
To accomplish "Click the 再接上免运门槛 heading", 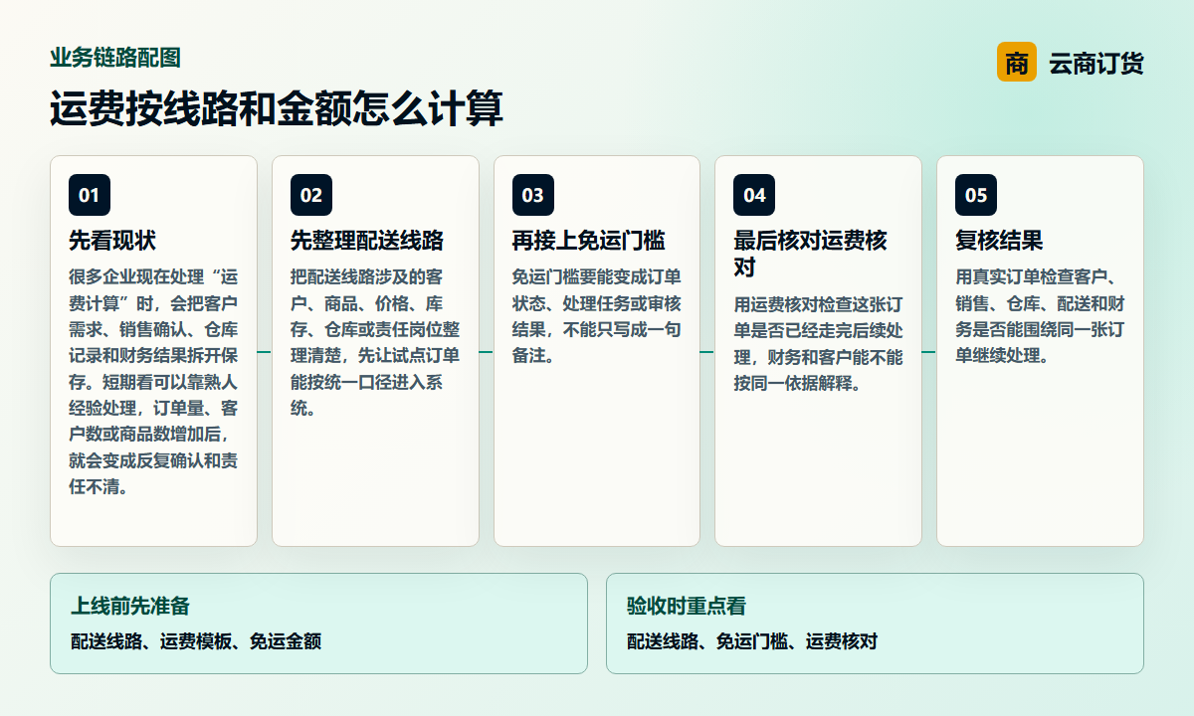I will [589, 241].
